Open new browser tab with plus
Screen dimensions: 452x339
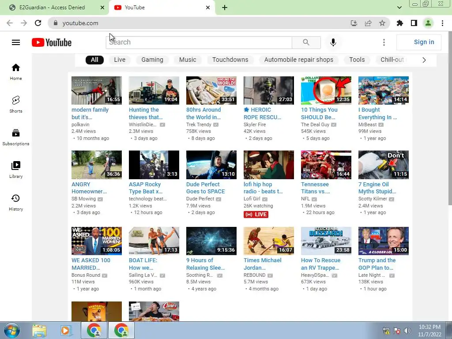point(225,8)
